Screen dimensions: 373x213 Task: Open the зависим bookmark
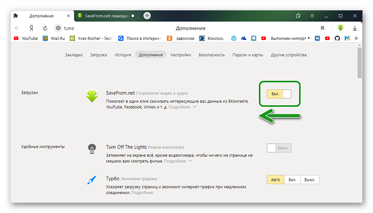tap(181, 38)
